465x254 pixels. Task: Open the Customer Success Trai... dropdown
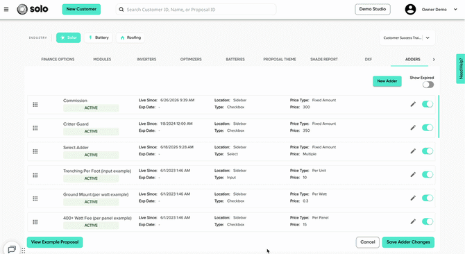tap(407, 37)
